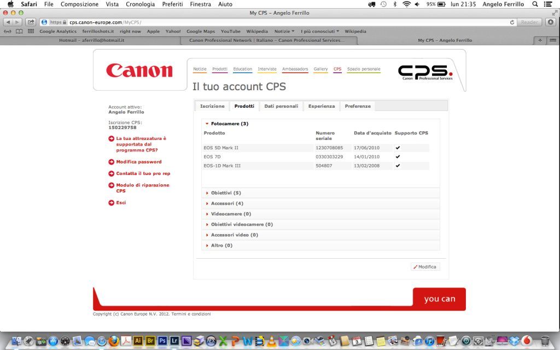Viewport: 560px width, 350px height.
Task: Go back with the left arrow button
Action: (x=8, y=22)
